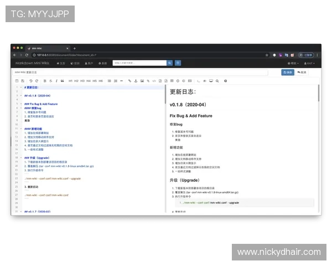The image size is (332, 266).
Task: Open editor help with question-mark icon
Action: tap(226, 81)
